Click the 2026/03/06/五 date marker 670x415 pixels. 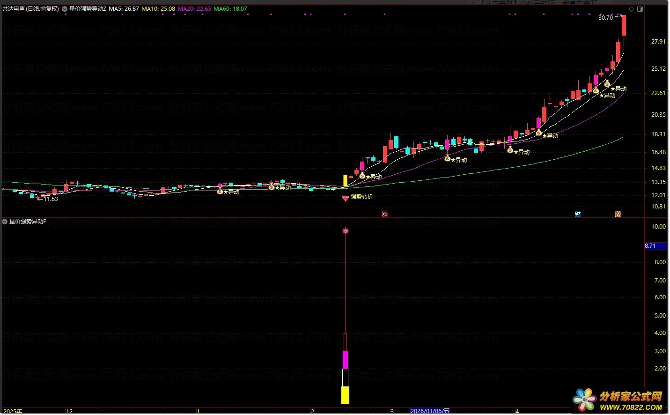430,411
